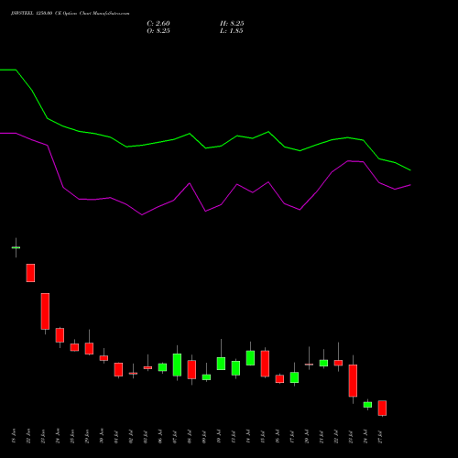This screenshot has width=458, height=458.
Task: Click the first doji candle with green body
Action: tap(16, 247)
